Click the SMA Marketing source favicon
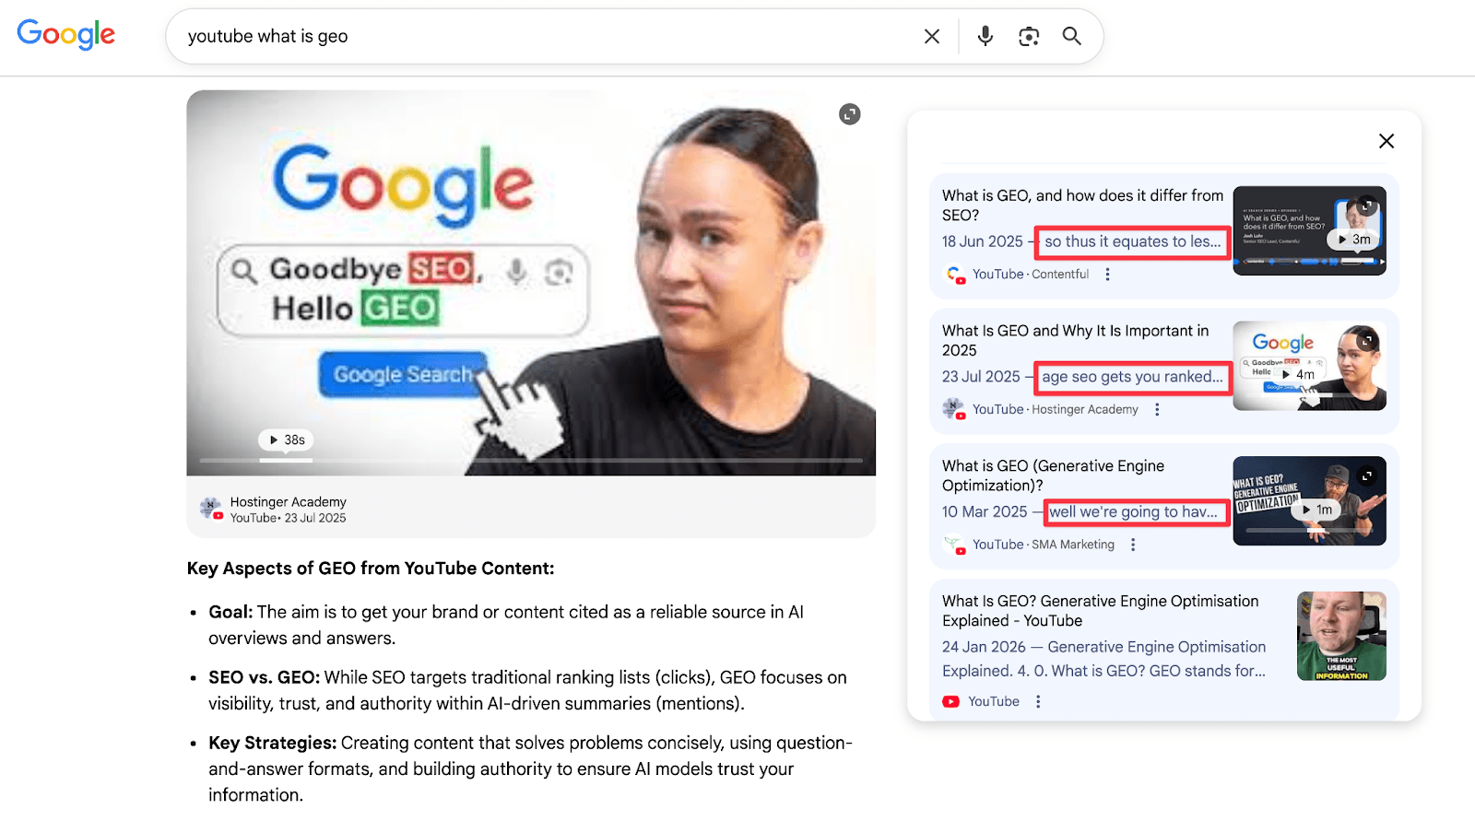The height and width of the screenshot is (821, 1475). (x=954, y=545)
